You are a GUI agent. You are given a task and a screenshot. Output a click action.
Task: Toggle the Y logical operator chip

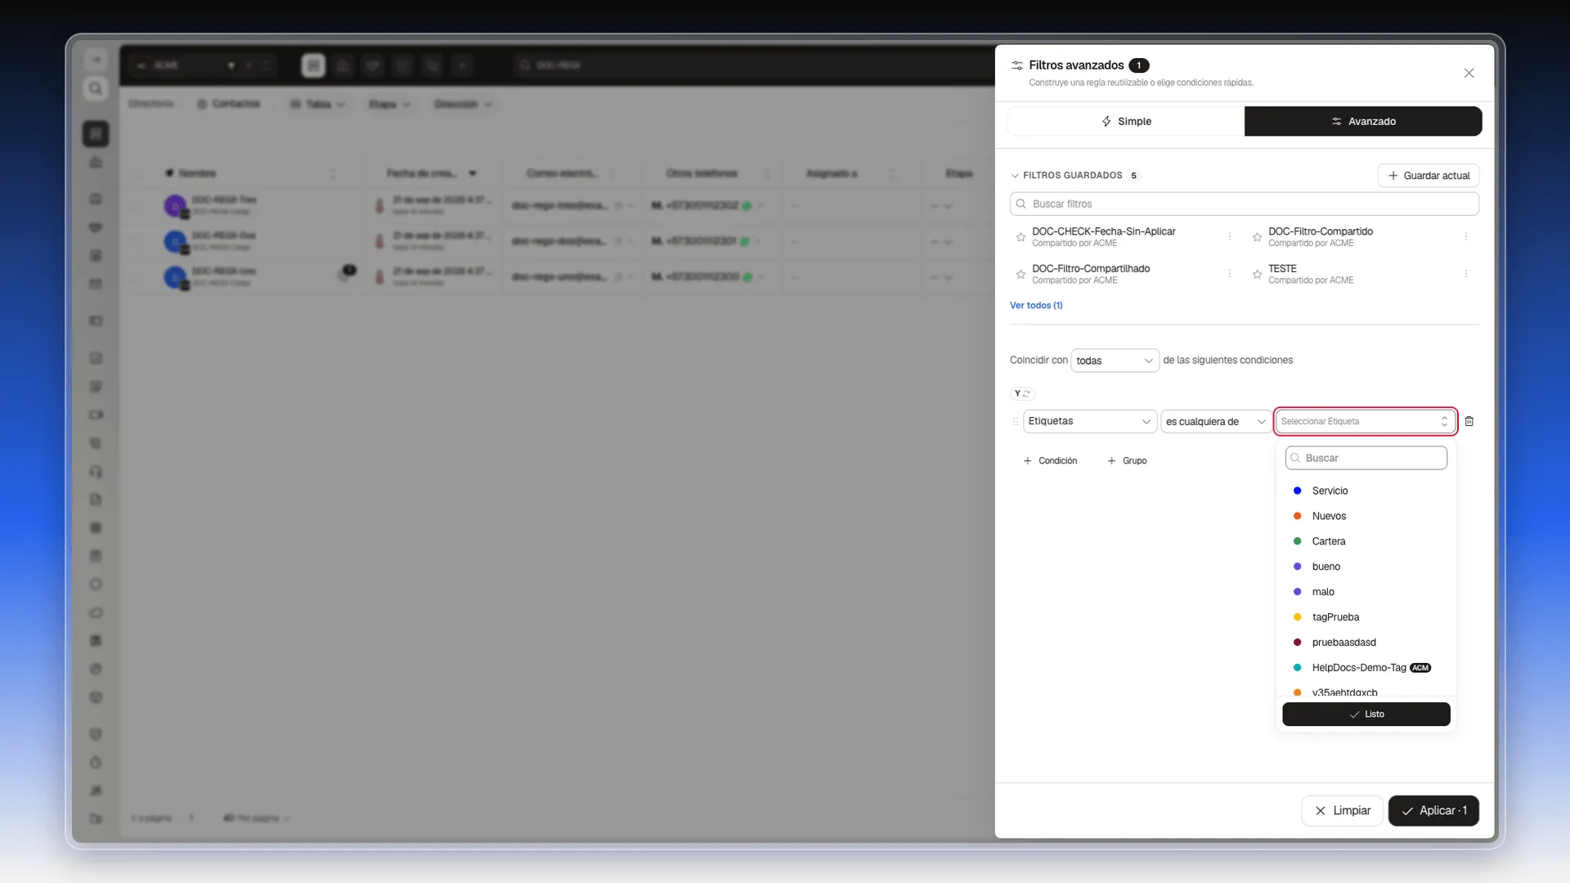(1022, 393)
